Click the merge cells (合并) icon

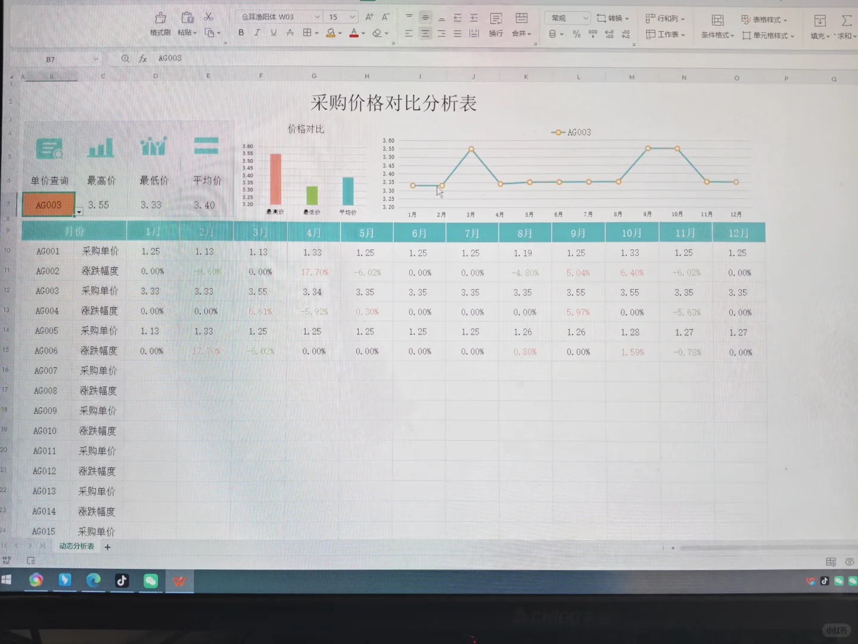[519, 33]
